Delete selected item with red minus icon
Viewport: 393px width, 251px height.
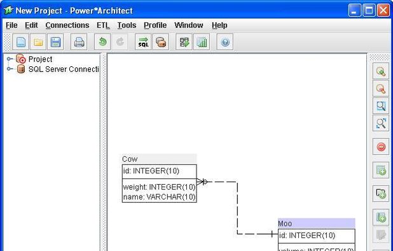click(x=381, y=147)
